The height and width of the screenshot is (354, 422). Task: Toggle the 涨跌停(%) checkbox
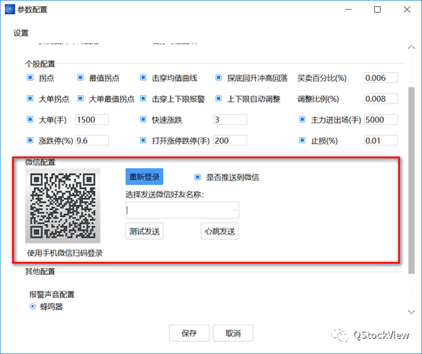pyautogui.click(x=30, y=140)
